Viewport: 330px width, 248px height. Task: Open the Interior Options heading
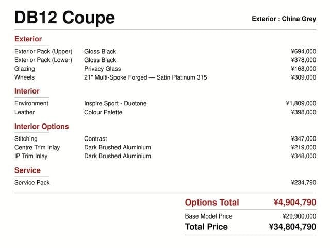(x=41, y=127)
